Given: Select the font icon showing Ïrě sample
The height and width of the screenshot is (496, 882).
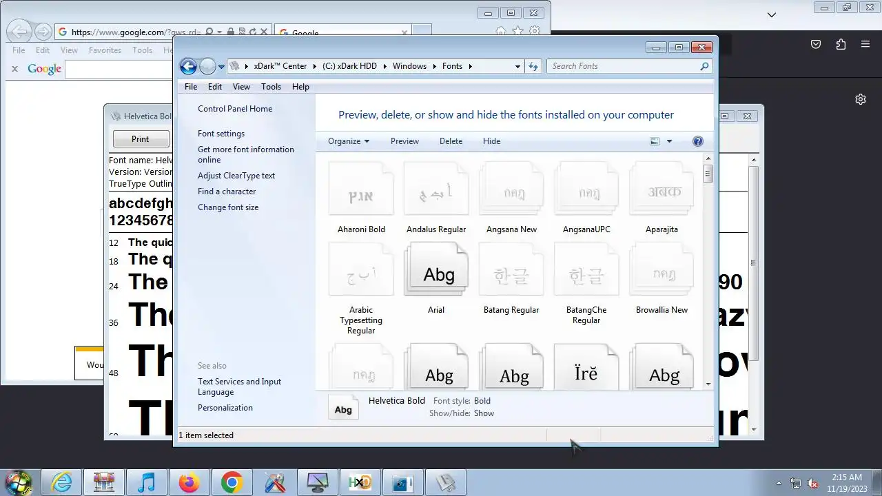Looking at the screenshot, I should [x=586, y=367].
